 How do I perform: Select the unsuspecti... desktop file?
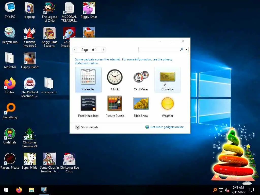(x=49, y=86)
